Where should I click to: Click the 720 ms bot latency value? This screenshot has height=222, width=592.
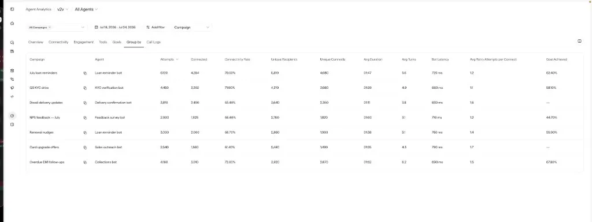point(437,73)
